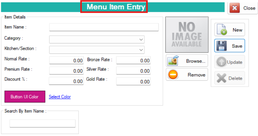Click the red X Close icon
This screenshot has height=136, width=258.
point(234,8)
